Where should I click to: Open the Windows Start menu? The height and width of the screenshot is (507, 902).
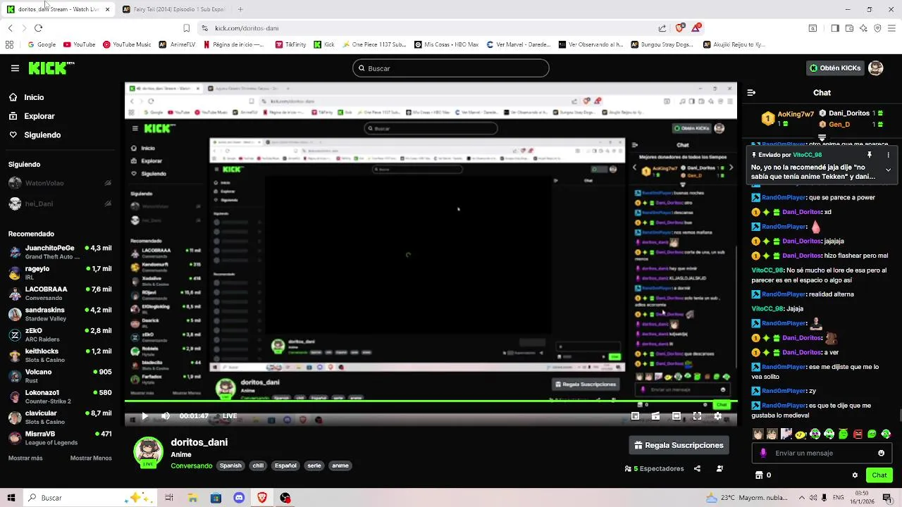tap(11, 497)
